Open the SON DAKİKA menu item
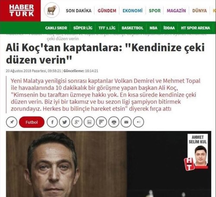 [79, 11]
